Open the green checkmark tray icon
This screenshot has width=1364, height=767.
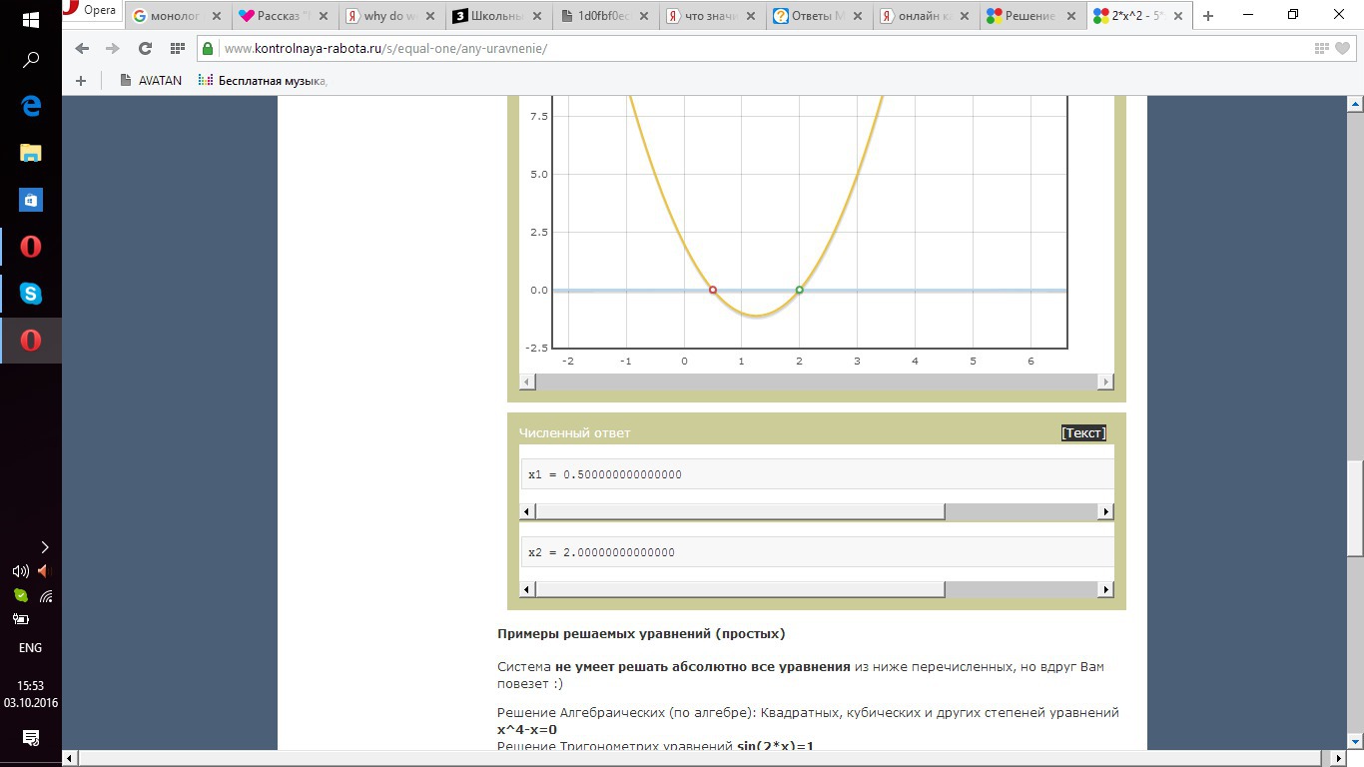[20, 595]
